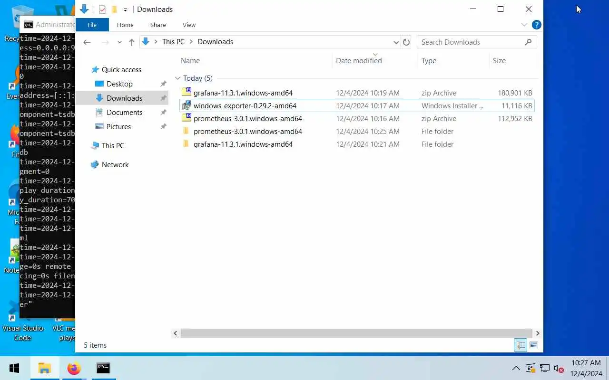Click the horizontal scrollbar left arrow
Viewport: 609px width, 380px height.
175,333
